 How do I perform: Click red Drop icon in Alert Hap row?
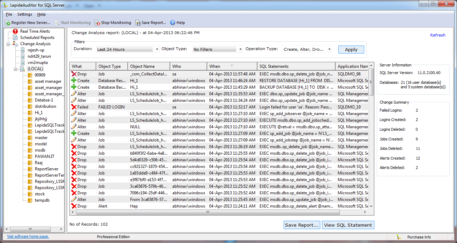click(74, 206)
